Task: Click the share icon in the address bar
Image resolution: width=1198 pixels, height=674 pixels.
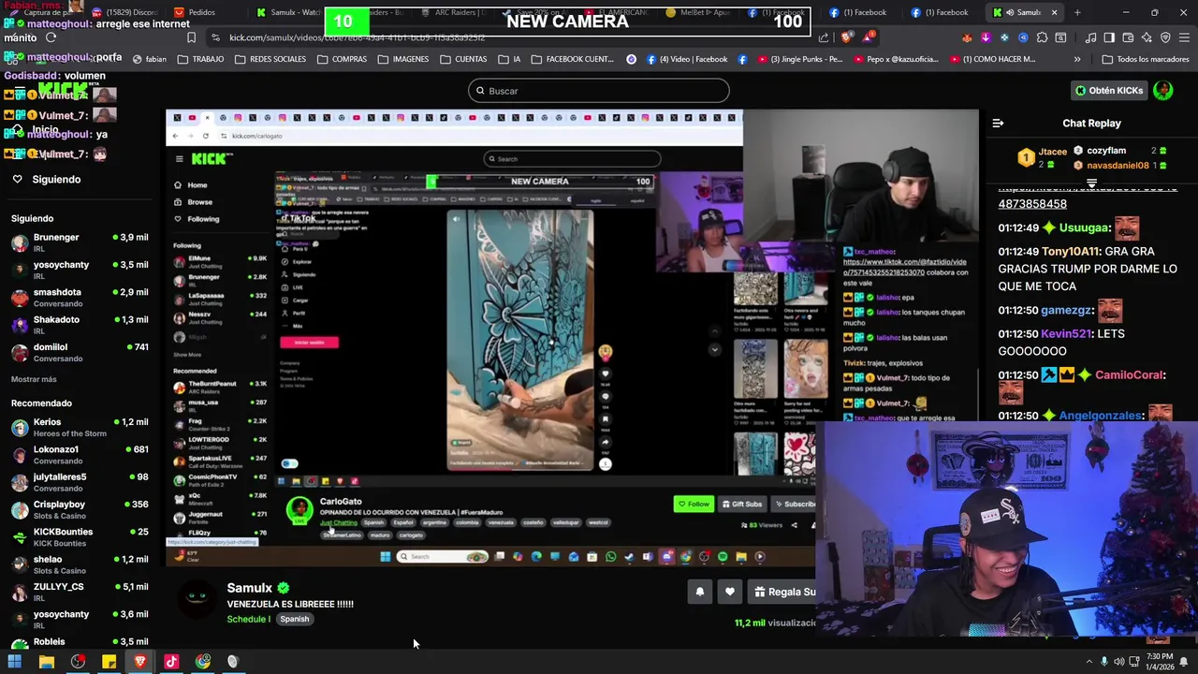Action: [x=824, y=37]
